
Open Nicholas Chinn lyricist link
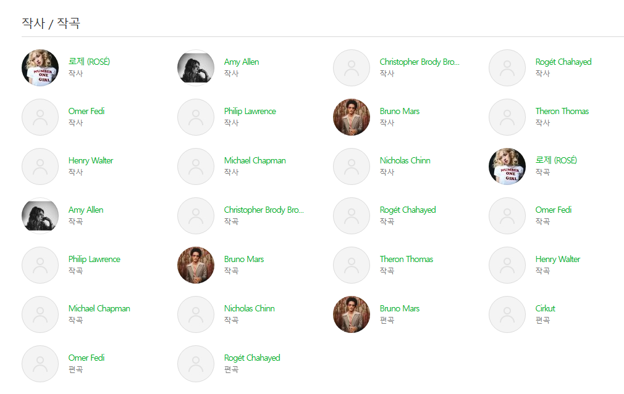405,160
